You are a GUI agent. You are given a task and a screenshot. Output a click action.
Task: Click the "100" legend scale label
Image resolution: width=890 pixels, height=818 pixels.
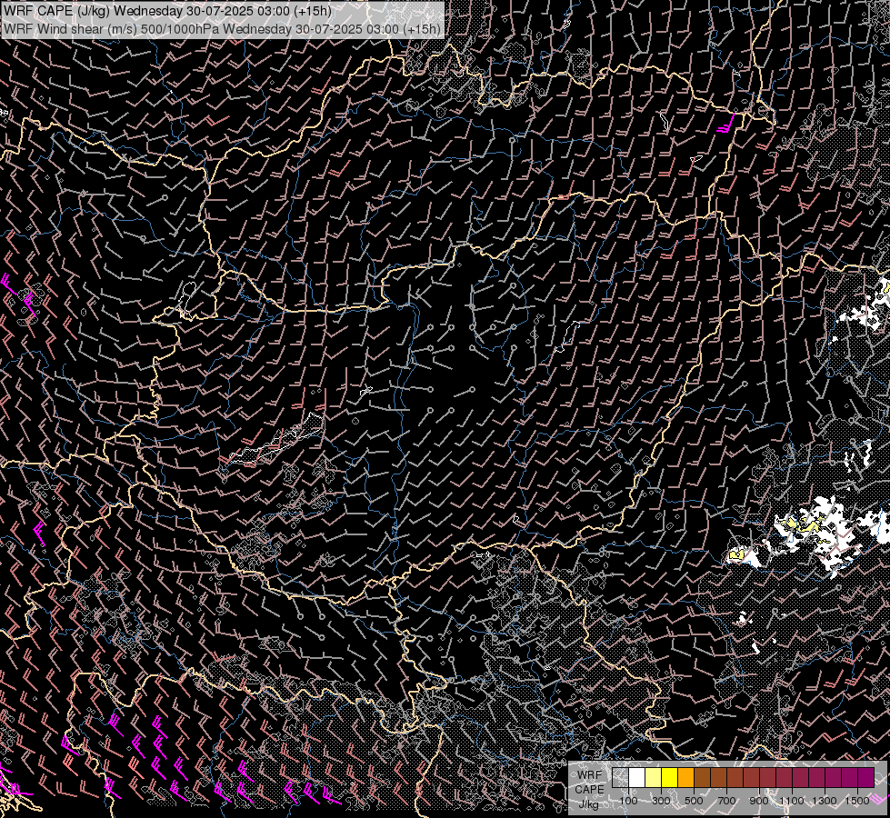(x=628, y=801)
